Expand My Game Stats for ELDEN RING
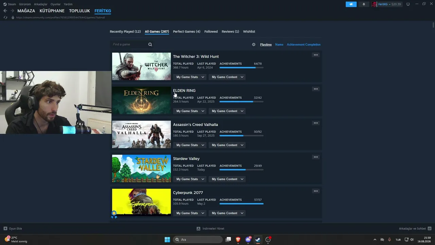 coord(190,111)
